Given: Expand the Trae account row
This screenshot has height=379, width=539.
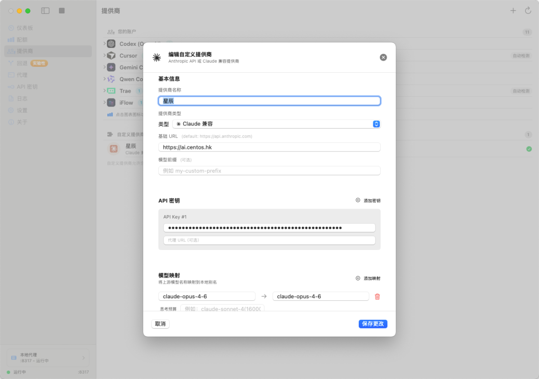Looking at the screenshot, I should (x=105, y=91).
